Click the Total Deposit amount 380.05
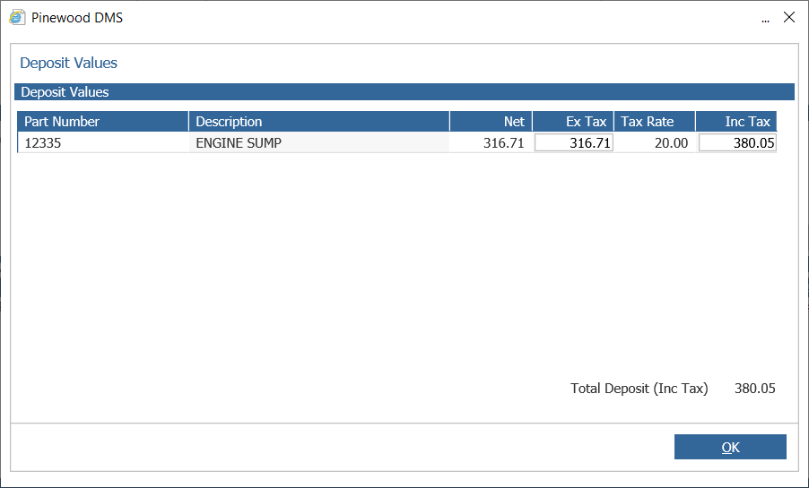This screenshot has width=809, height=488. tap(755, 389)
